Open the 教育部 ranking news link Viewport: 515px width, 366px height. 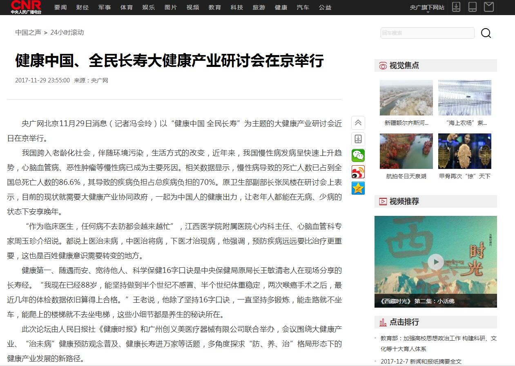(439, 343)
